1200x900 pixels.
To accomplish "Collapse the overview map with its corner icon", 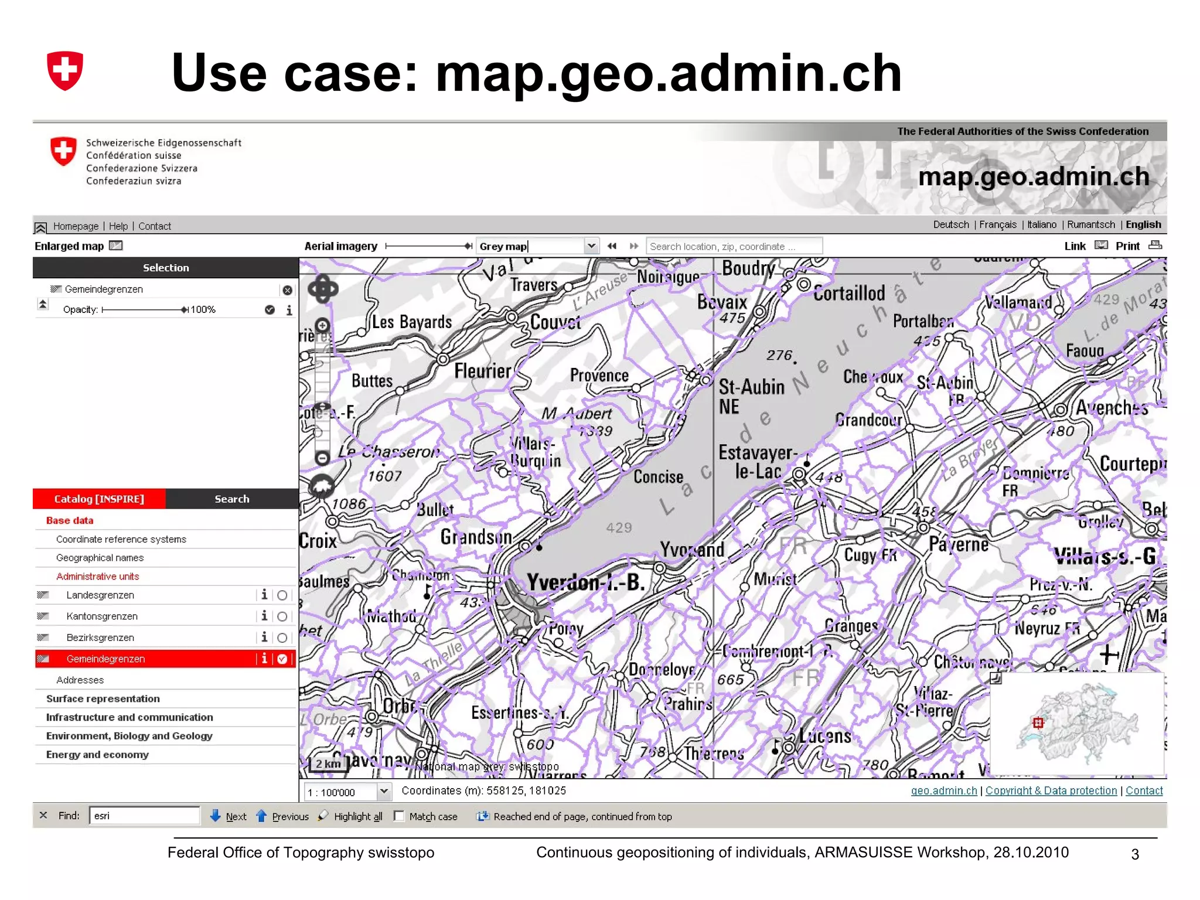I will [996, 679].
